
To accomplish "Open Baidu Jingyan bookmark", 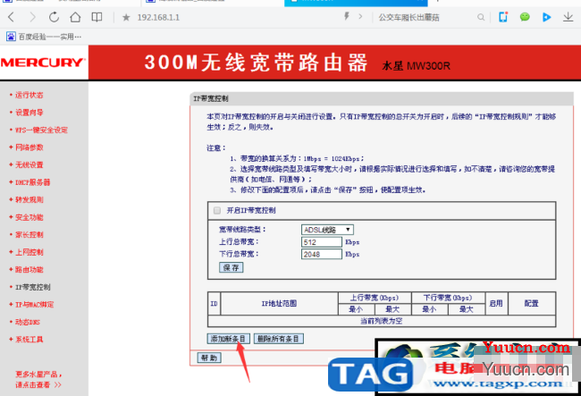I will click(44, 37).
